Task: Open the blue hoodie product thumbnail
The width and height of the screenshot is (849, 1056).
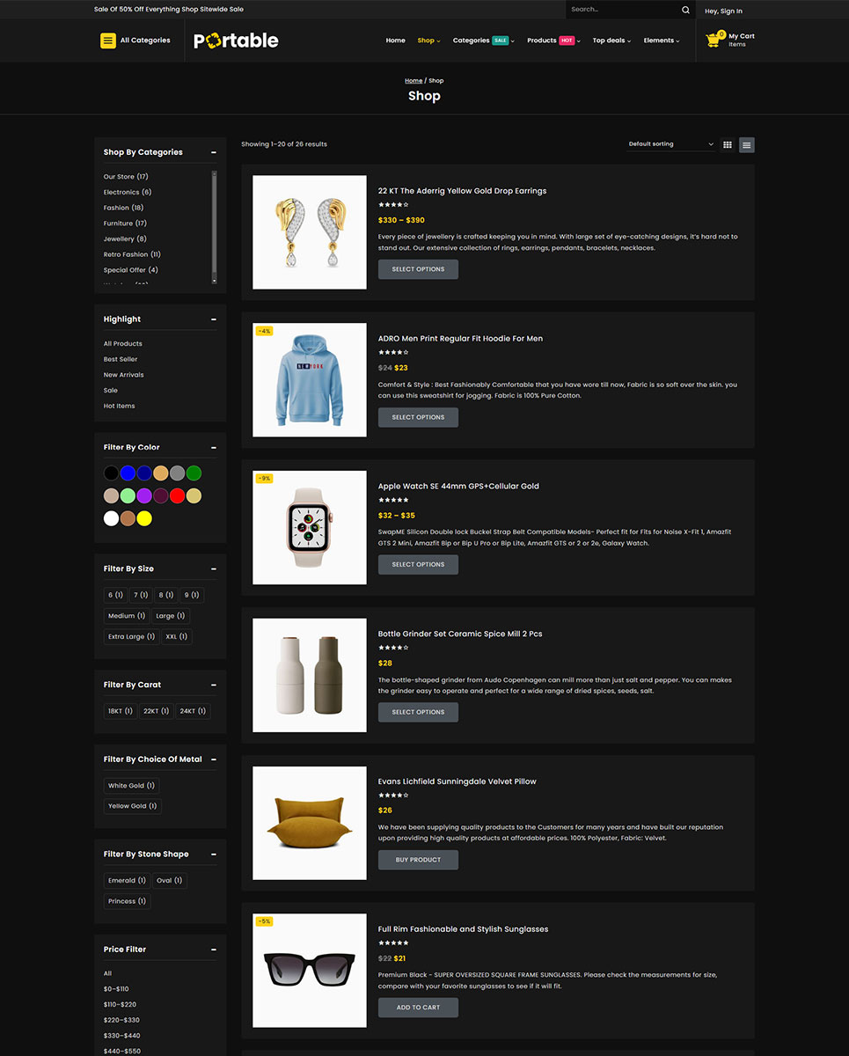Action: pos(310,380)
